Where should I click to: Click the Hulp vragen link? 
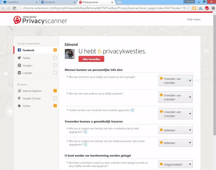point(194,19)
